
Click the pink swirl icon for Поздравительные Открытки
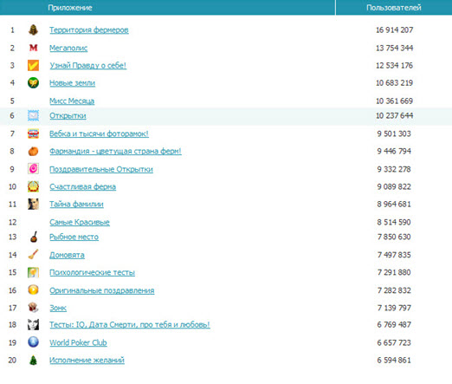tap(33, 169)
